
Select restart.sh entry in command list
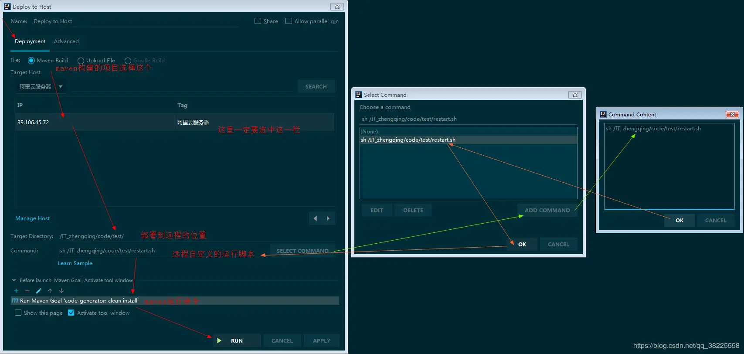coord(468,140)
